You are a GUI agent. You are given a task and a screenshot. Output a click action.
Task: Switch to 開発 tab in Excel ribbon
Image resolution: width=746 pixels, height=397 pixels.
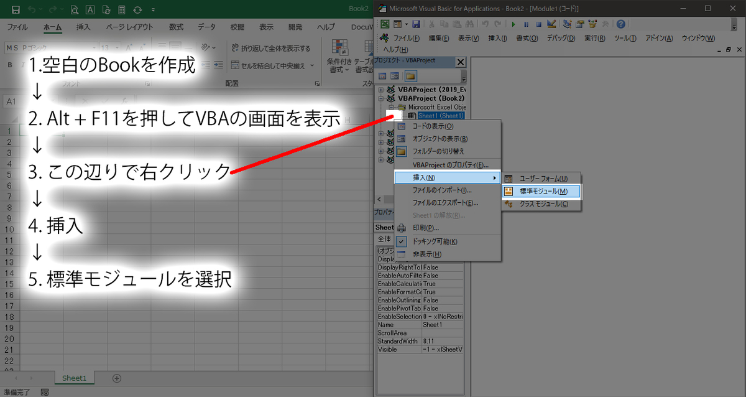295,27
